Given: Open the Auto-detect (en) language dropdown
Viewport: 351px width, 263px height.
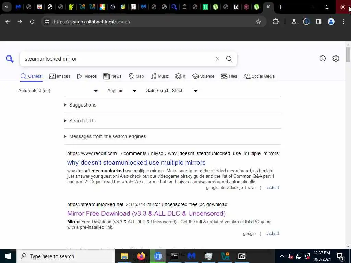Looking at the screenshot, I should click(58, 90).
